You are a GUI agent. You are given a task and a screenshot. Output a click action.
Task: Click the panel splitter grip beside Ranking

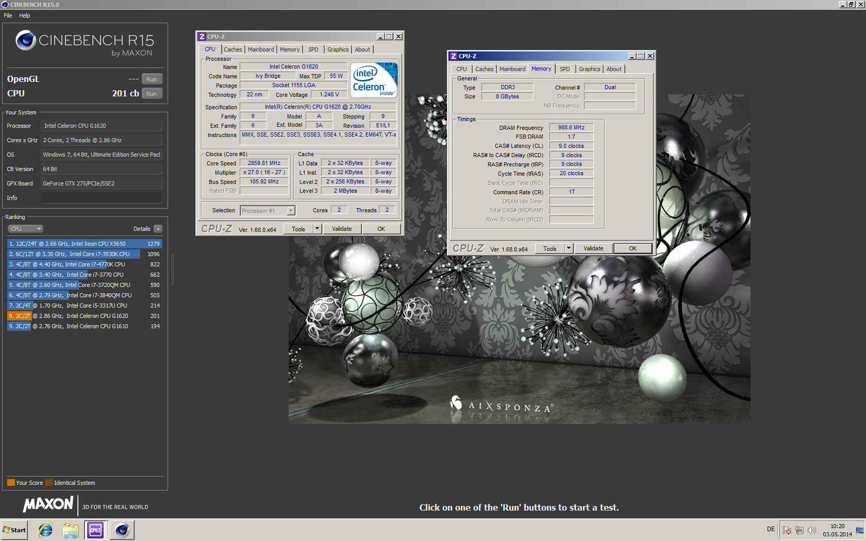[172, 269]
